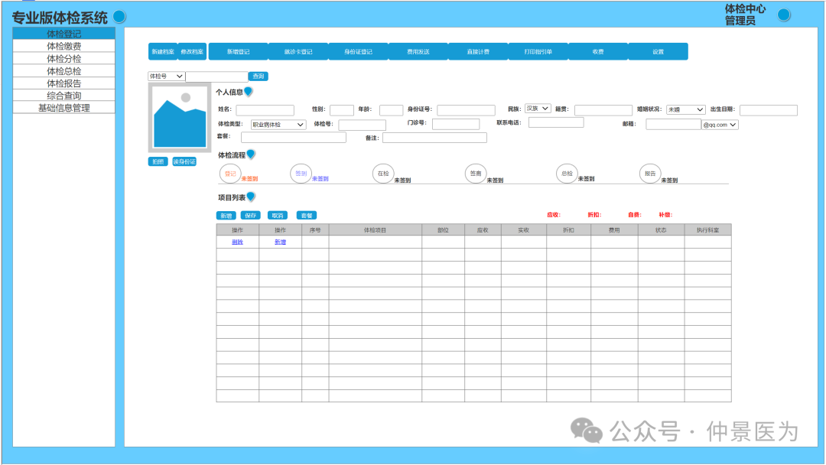This screenshot has width=826, height=465.
Task: Click the blue circle next to 专业版体检系统
Action: [x=119, y=17]
